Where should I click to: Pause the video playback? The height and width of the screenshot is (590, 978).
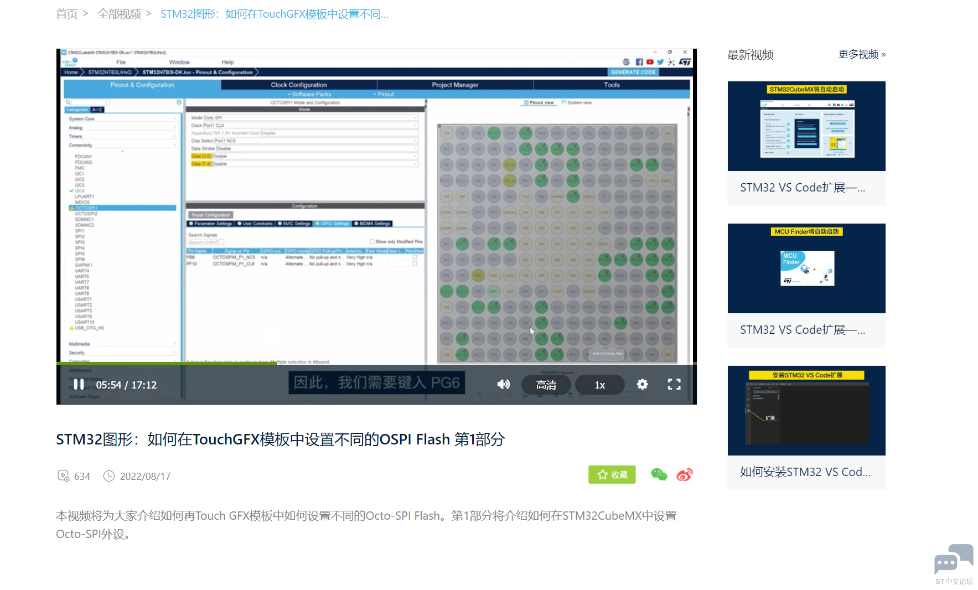(79, 384)
